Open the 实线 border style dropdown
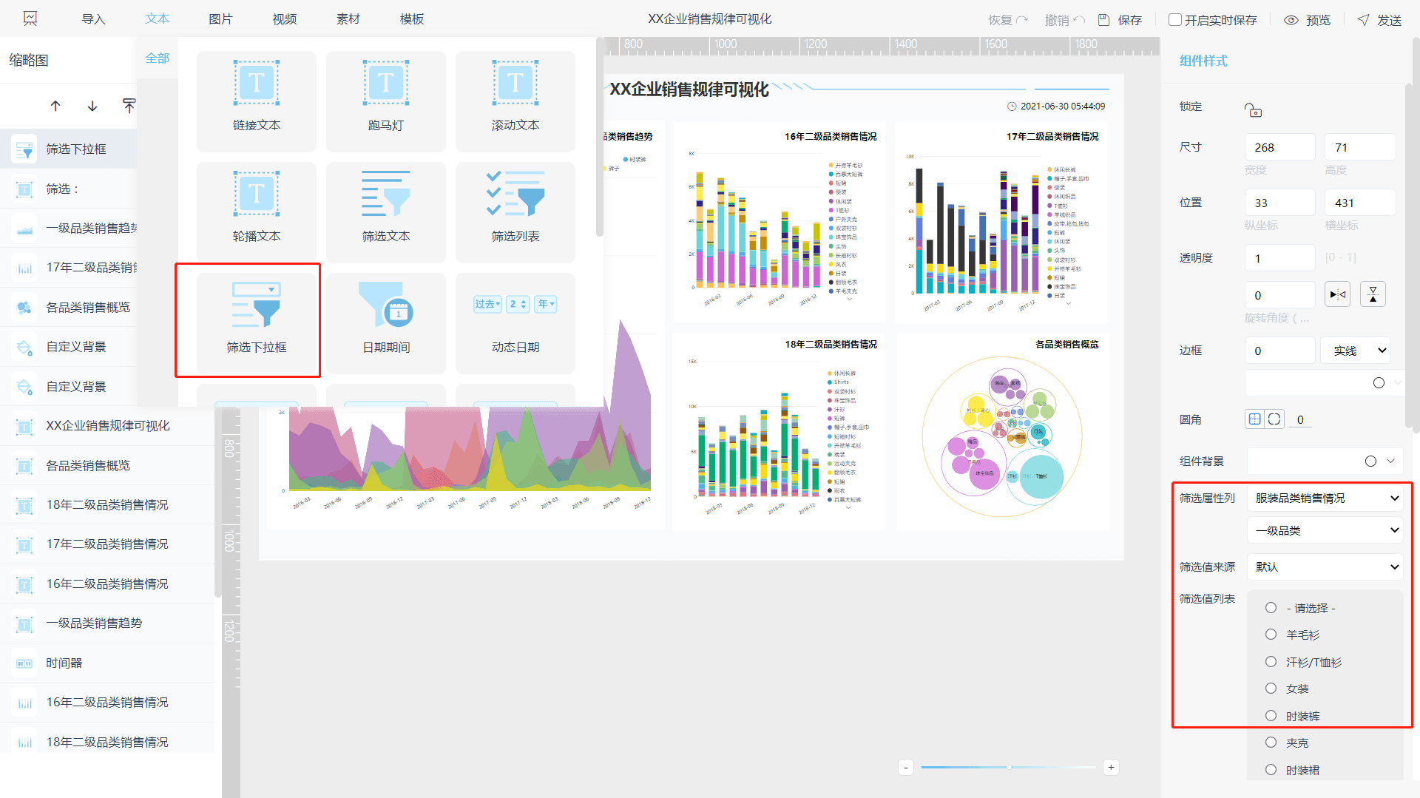This screenshot has width=1420, height=798. 1356,351
